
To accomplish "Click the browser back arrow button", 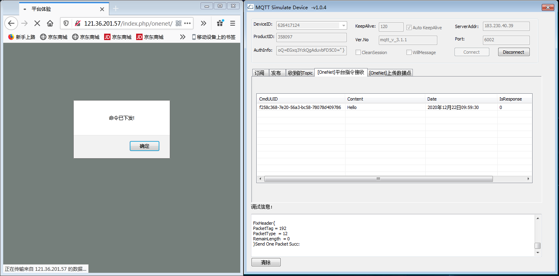I will tap(11, 23).
